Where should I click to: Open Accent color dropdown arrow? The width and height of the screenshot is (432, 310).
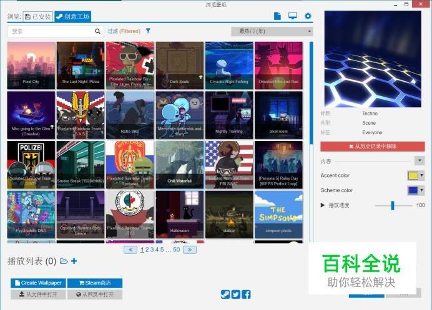422,175
